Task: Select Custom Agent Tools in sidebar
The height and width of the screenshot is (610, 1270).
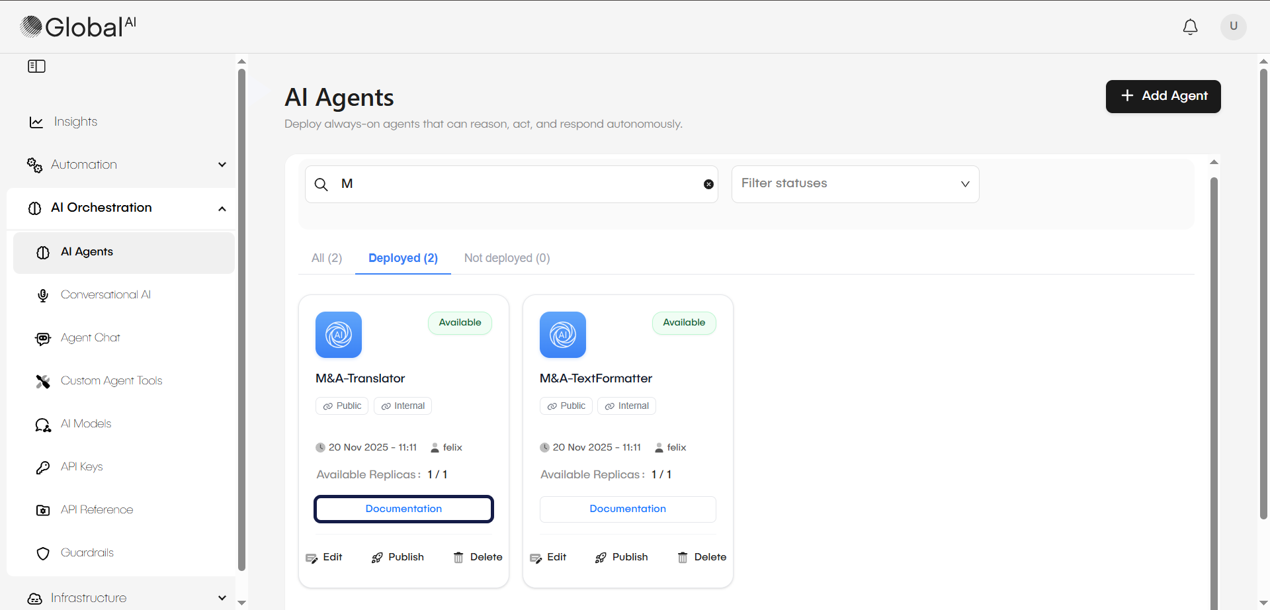Action: (x=111, y=380)
